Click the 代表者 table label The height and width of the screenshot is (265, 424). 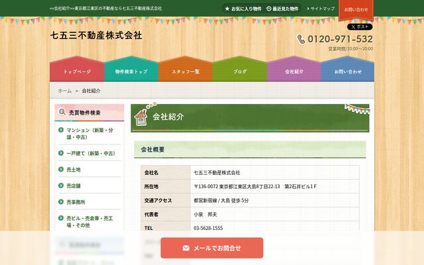[151, 215]
